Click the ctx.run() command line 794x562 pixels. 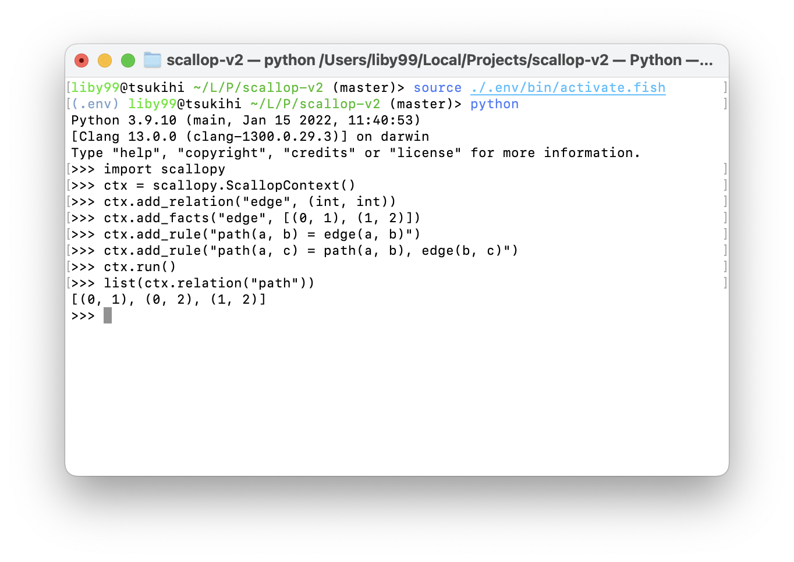pos(140,267)
